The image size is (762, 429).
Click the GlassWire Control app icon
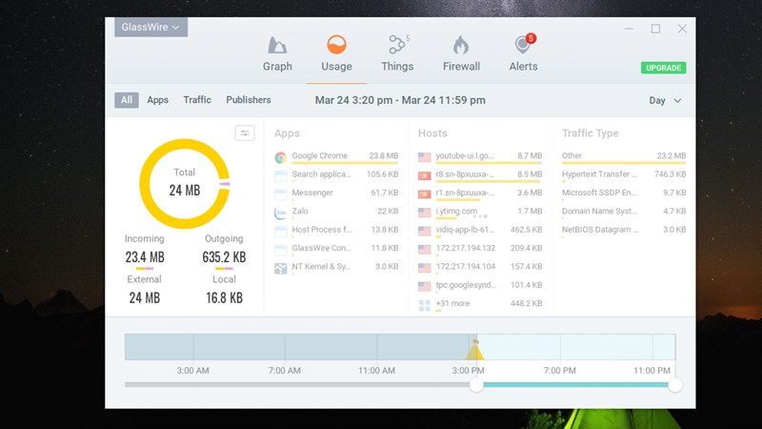[x=280, y=250]
